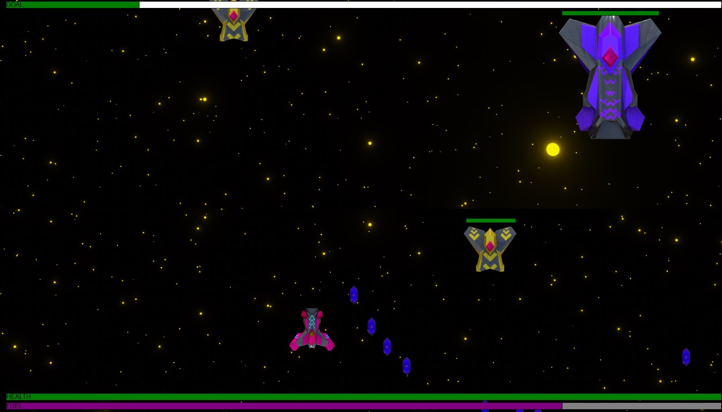Click the blue projectile closest to player ship

pos(371,326)
